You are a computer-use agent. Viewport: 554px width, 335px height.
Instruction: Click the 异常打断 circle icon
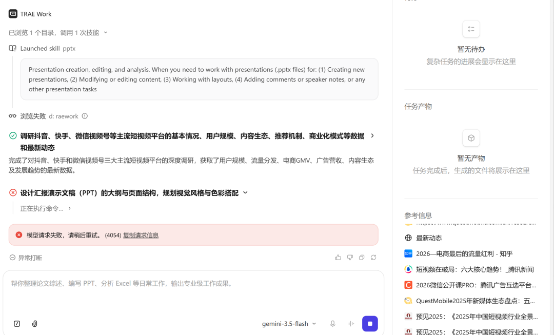tap(12, 258)
